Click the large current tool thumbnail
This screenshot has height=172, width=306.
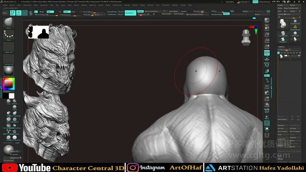tap(283, 24)
